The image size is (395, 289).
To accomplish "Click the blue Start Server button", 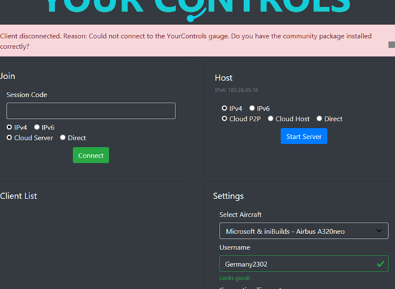I will coord(304,136).
